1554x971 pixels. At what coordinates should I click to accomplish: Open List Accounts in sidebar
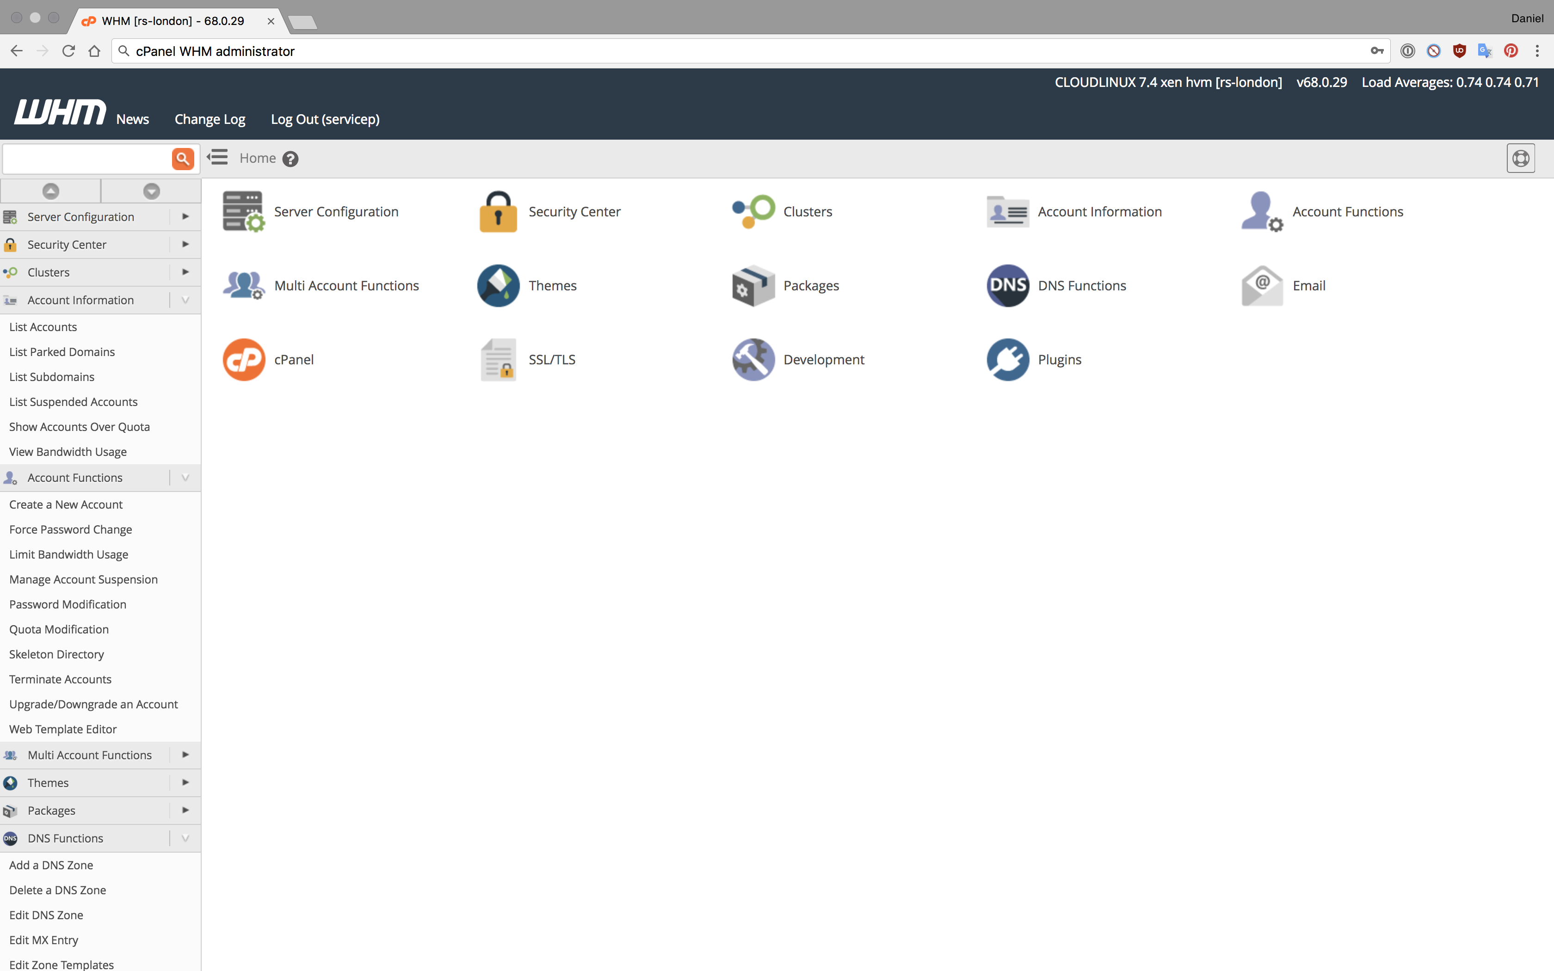pyautogui.click(x=43, y=327)
